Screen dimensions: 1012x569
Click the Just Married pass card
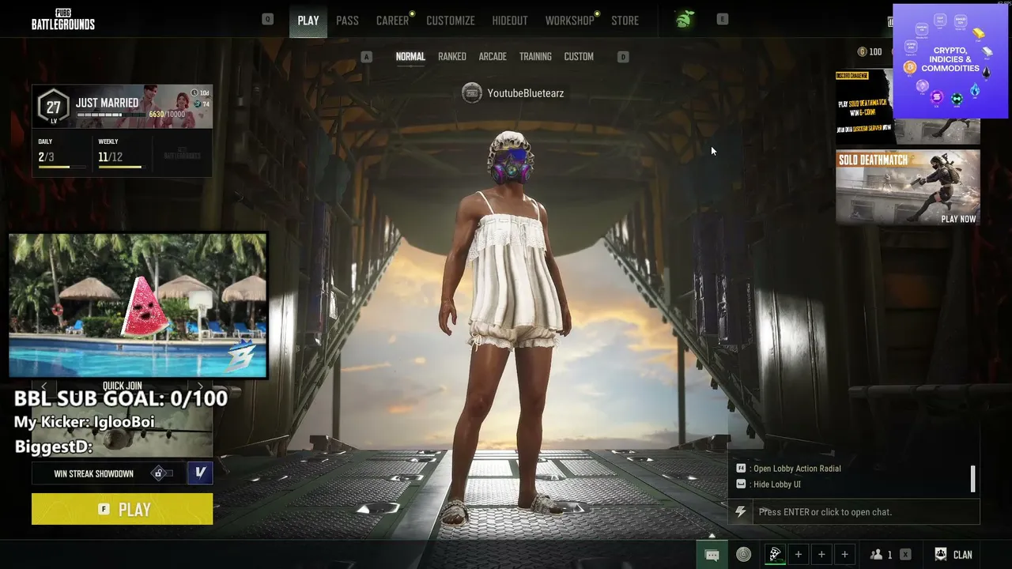click(123, 107)
